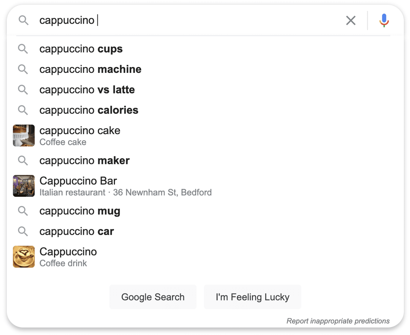Screen dimensions: 410x335
Task: Click the X to clear the search query
Action: pos(351,21)
